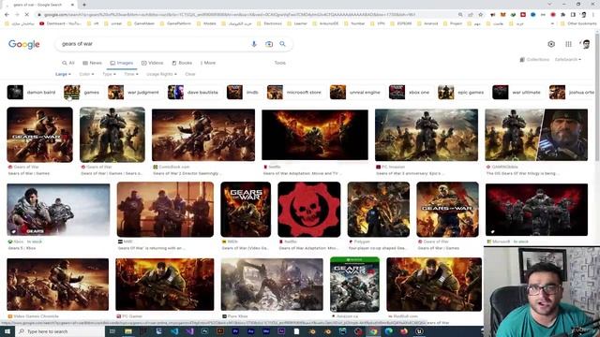Launch Photoshop from the taskbar
This screenshot has height=337, width=600.
coord(204,331)
